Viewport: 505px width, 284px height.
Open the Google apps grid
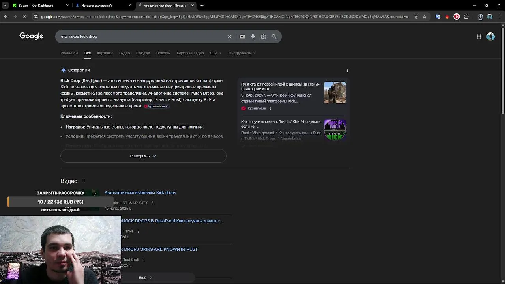(x=479, y=36)
